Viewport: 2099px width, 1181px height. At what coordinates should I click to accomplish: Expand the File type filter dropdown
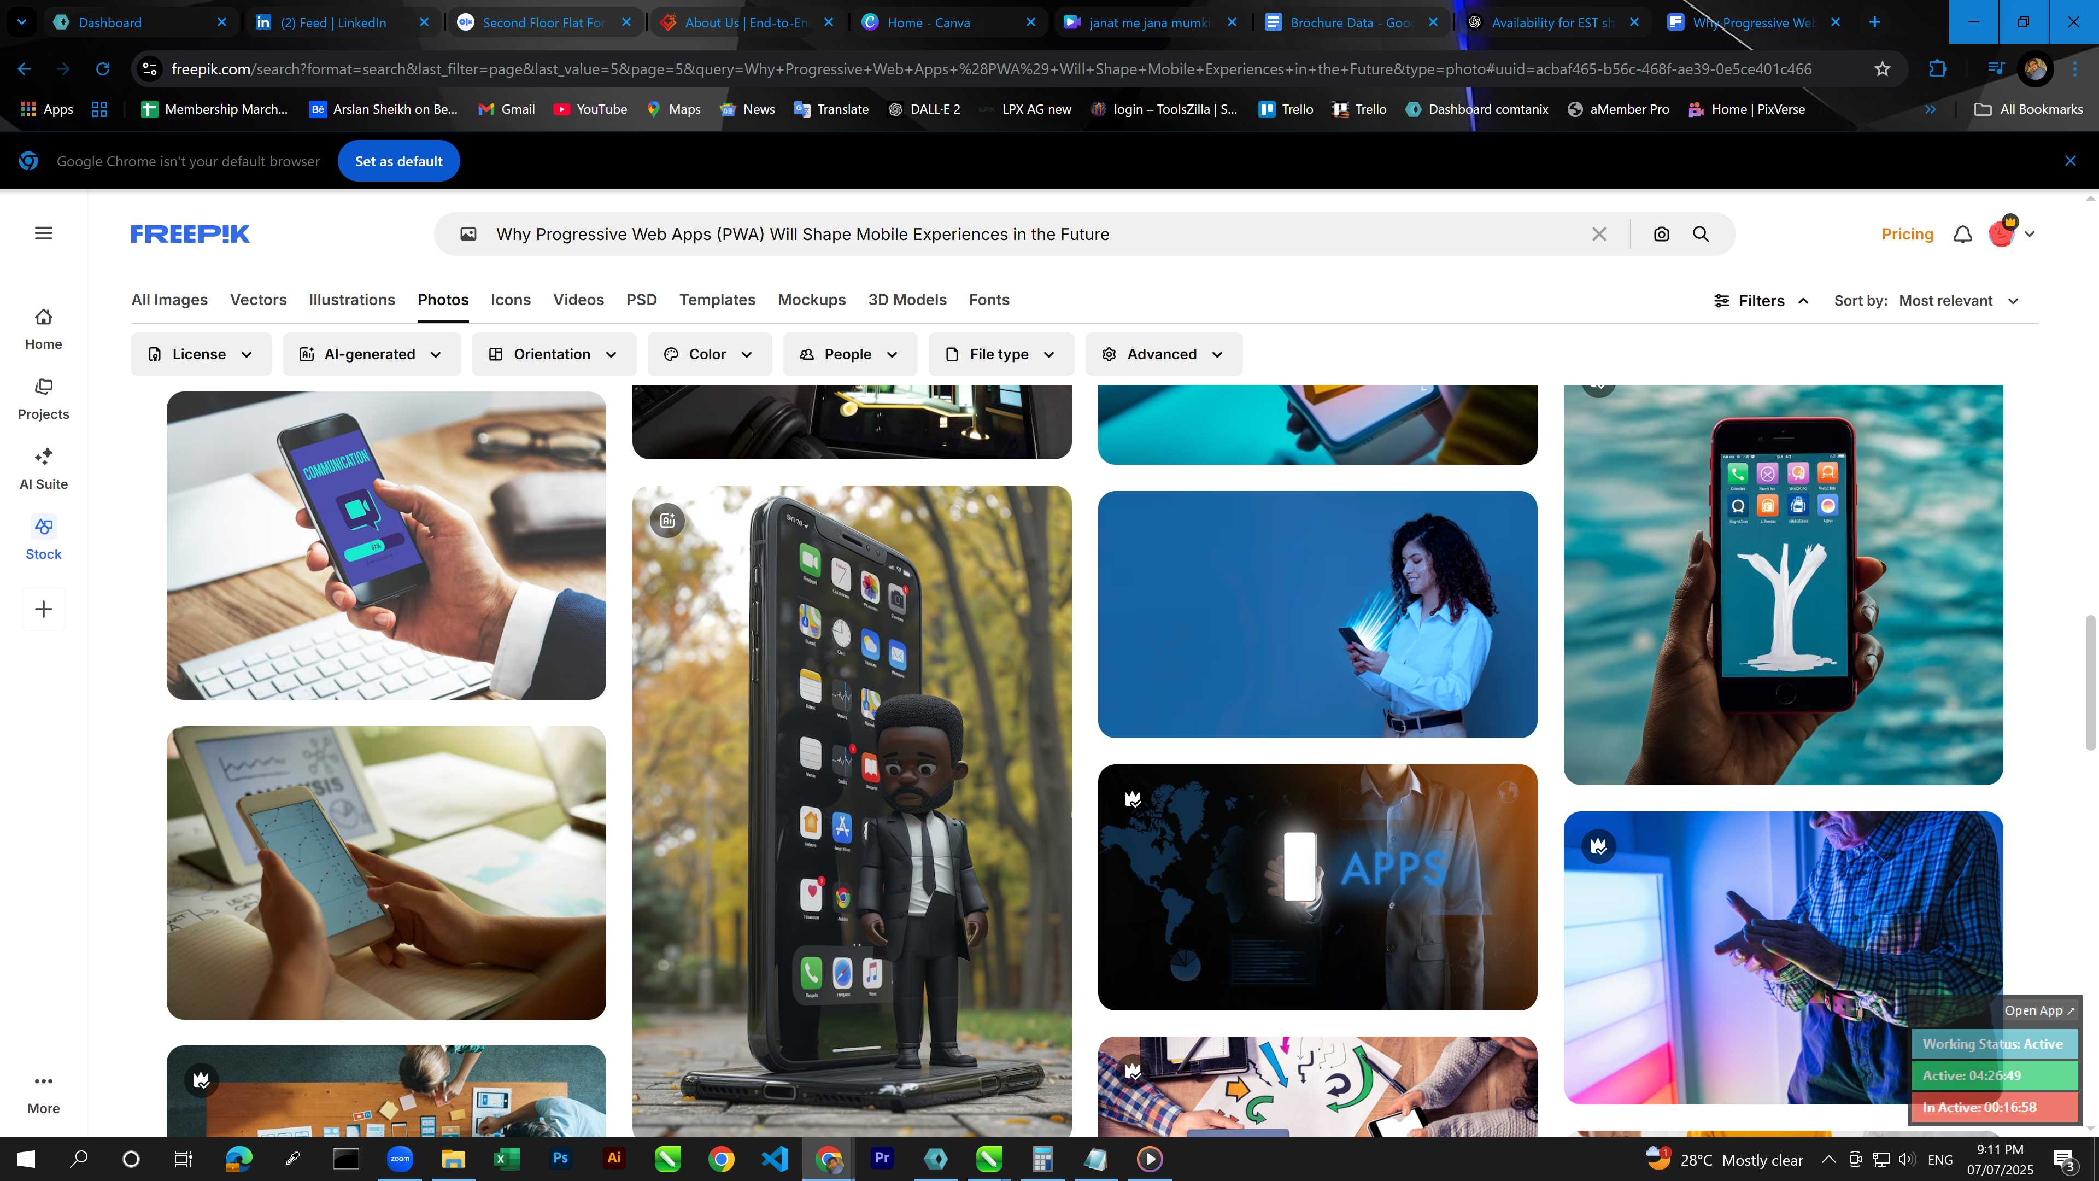pos(1001,354)
